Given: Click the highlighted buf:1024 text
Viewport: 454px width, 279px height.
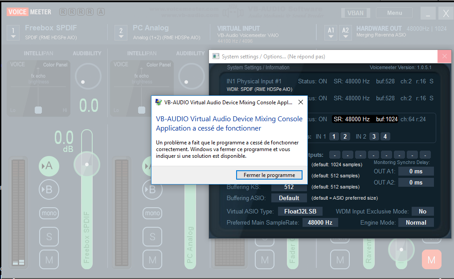Looking at the screenshot, I should pos(387,119).
